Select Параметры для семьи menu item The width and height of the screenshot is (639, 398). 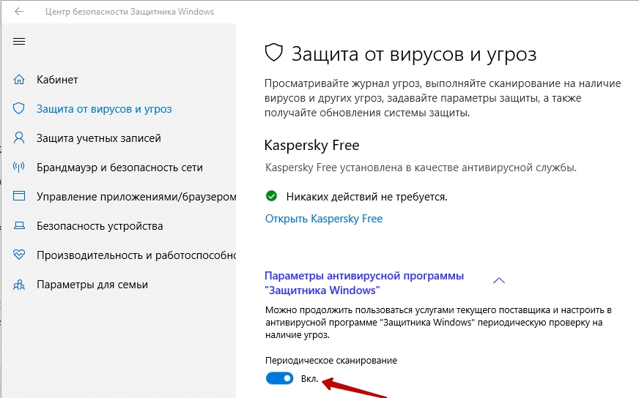coord(92,285)
